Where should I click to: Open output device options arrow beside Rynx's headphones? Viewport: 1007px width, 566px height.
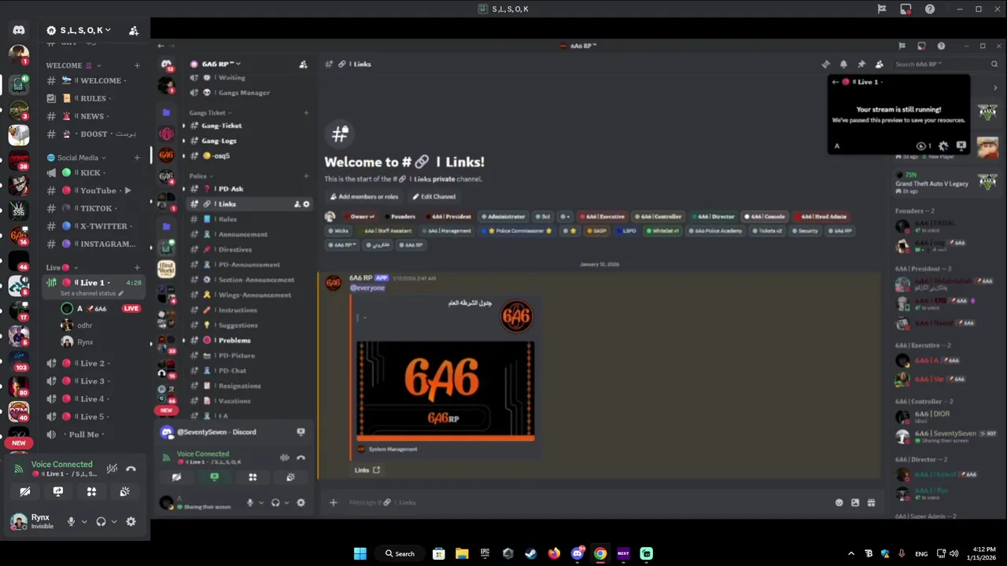113,521
